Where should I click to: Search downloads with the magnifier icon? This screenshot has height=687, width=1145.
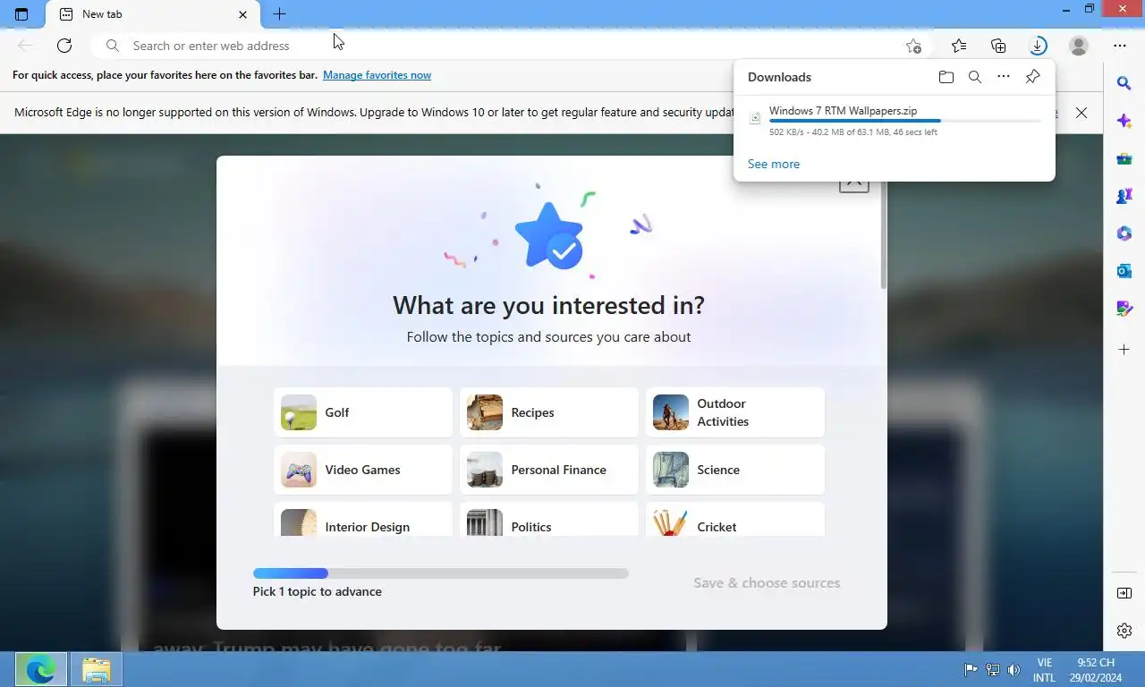pos(975,77)
